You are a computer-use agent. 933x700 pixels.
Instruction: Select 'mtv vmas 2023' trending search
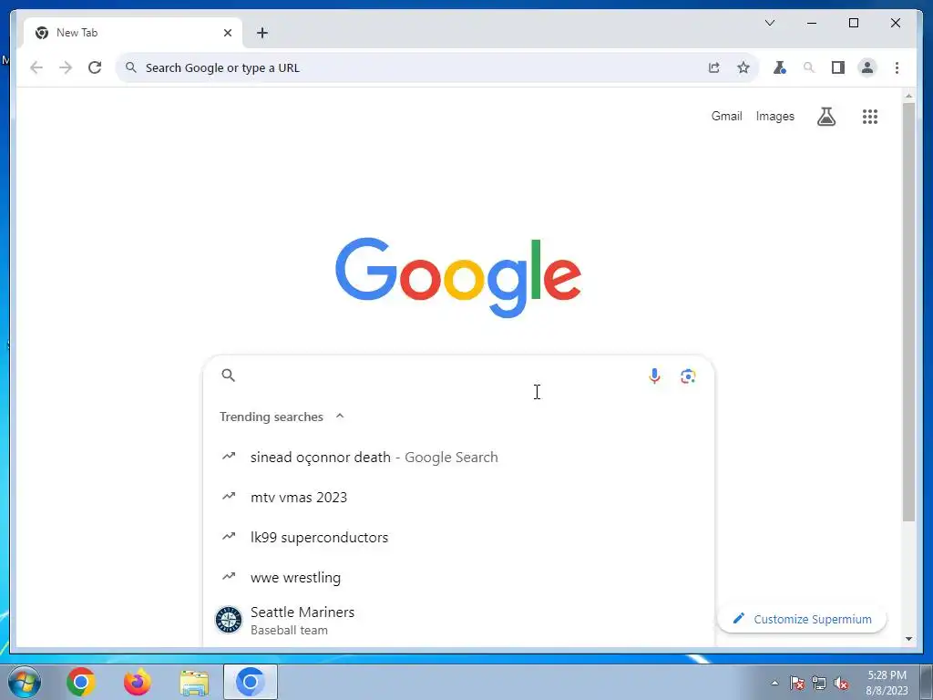pos(458,497)
